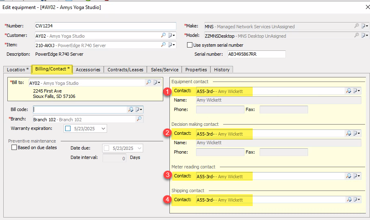Enable Use system serial number checkbox
Viewport: 370px width, 220px height.
pyautogui.click(x=190, y=45)
